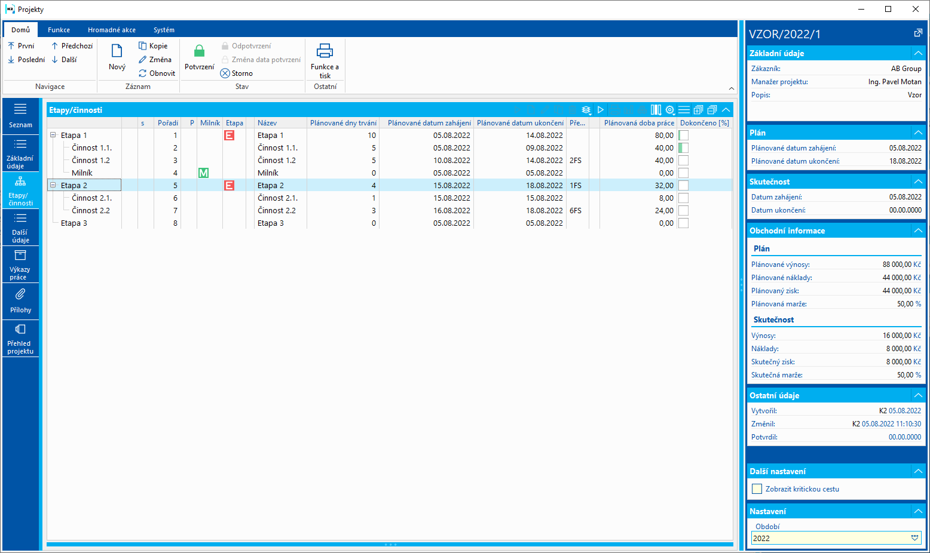
Task: Collapse the ribbon using the small chevron
Action: coord(732,88)
